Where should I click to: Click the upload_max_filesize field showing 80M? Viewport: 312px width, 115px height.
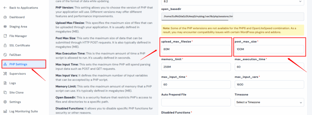[x=196, y=49]
